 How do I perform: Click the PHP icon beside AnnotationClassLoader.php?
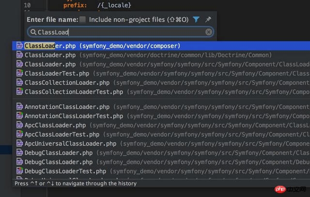(20, 106)
